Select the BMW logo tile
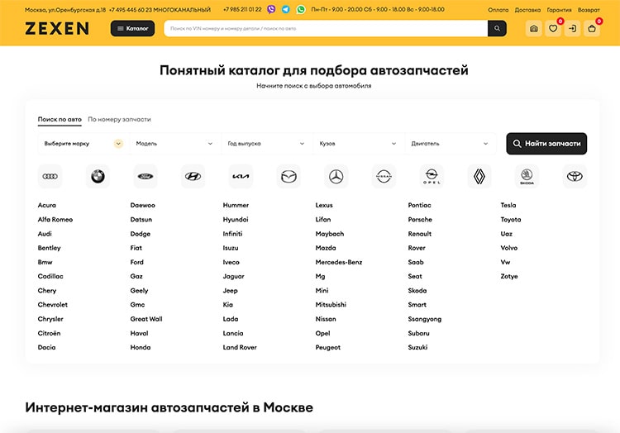 pyautogui.click(x=98, y=176)
